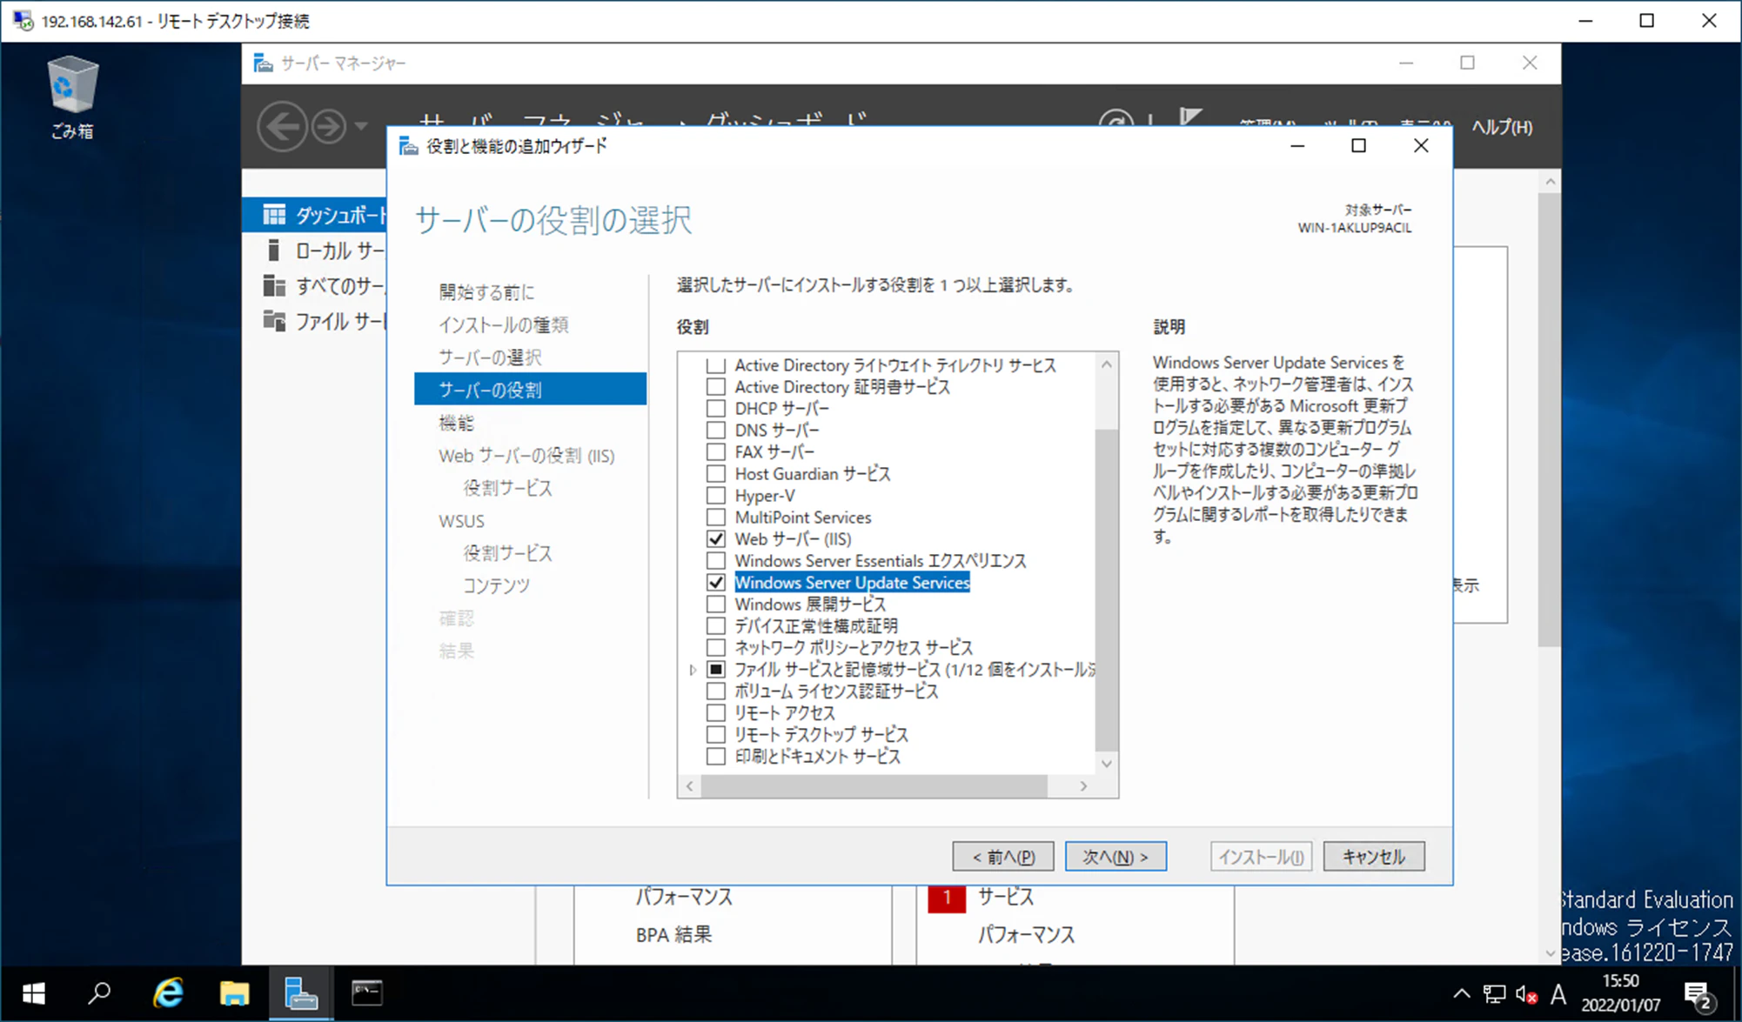Click the horizontal scrollbar thumb in roles list
Image resolution: width=1742 pixels, height=1022 pixels.
click(874, 786)
